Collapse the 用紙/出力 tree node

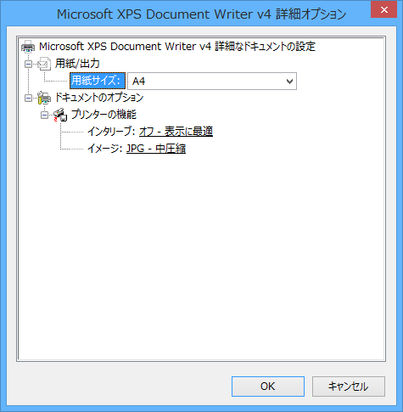[x=28, y=64]
